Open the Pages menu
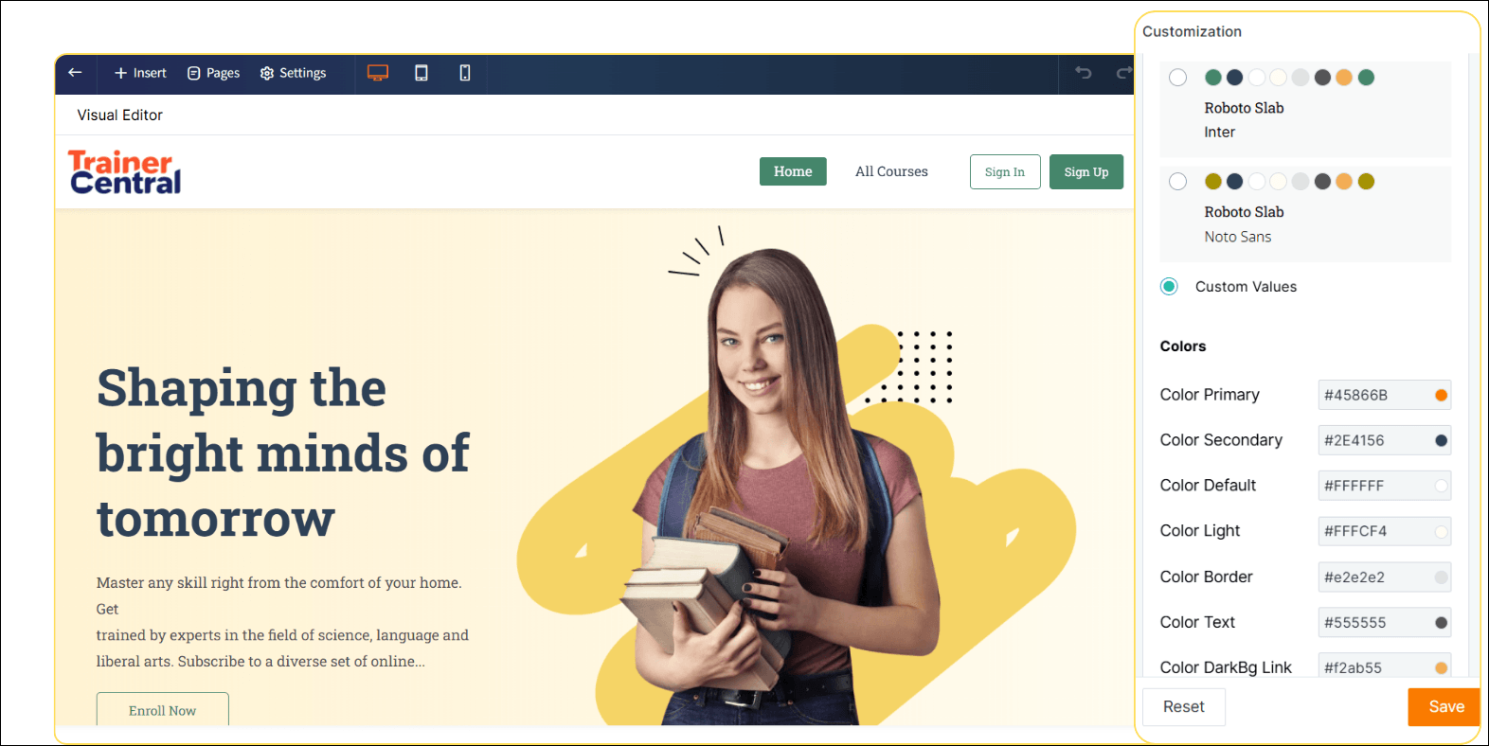1489x746 pixels. click(x=213, y=73)
